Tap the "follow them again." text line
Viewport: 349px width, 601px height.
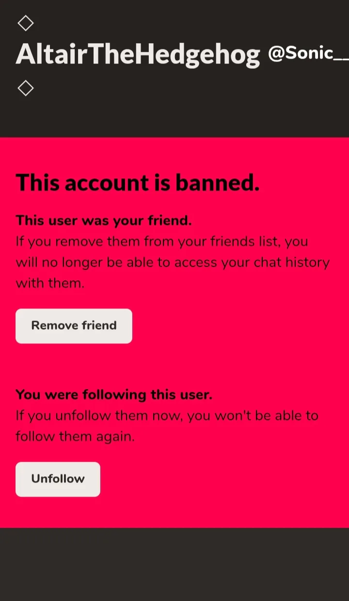pyautogui.click(x=75, y=437)
